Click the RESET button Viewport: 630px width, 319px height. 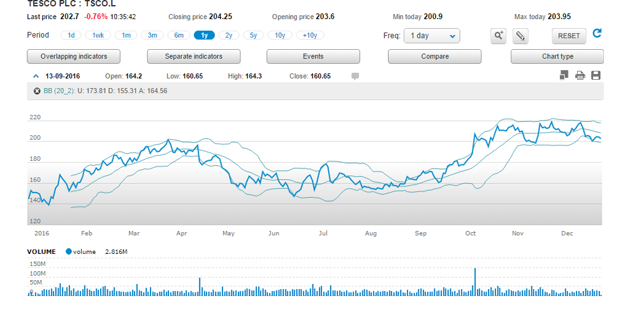pos(569,36)
